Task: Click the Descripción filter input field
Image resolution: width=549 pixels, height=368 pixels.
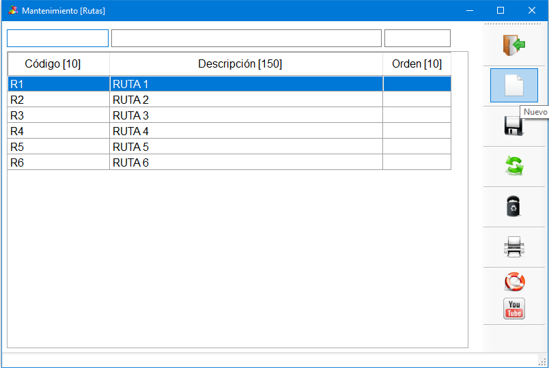Action: 246,38
